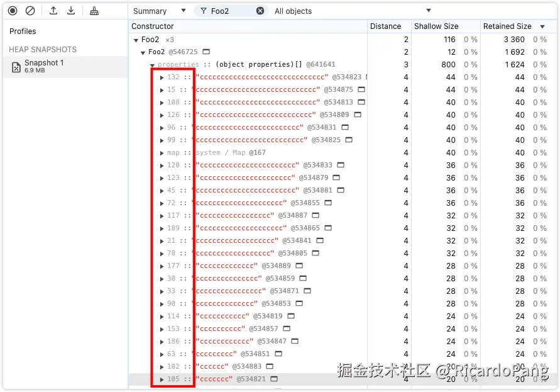The height and width of the screenshot is (392, 560).
Task: Click the window icon next to @534865
Action: (328, 228)
